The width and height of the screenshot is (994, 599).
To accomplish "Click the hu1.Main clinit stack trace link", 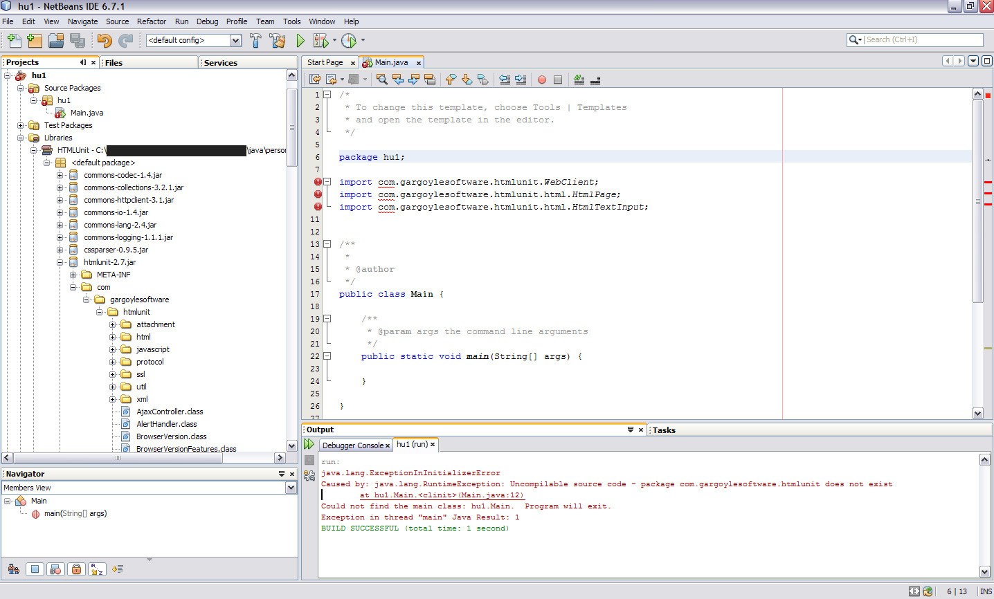I will 442,495.
